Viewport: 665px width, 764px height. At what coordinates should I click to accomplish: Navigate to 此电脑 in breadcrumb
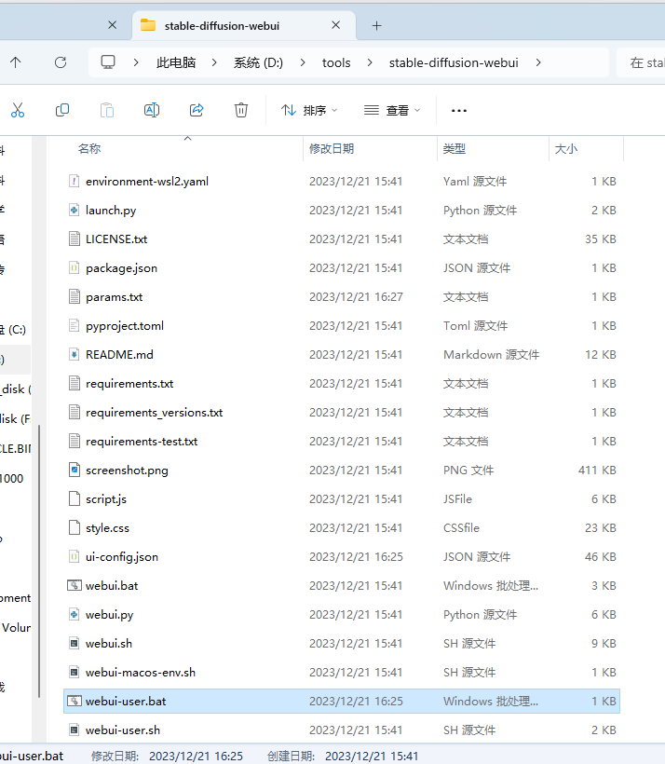176,62
